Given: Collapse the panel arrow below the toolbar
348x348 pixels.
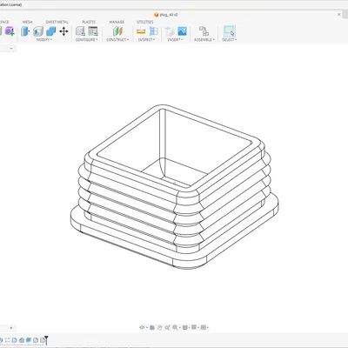Looking at the screenshot, I should [x=11, y=48].
